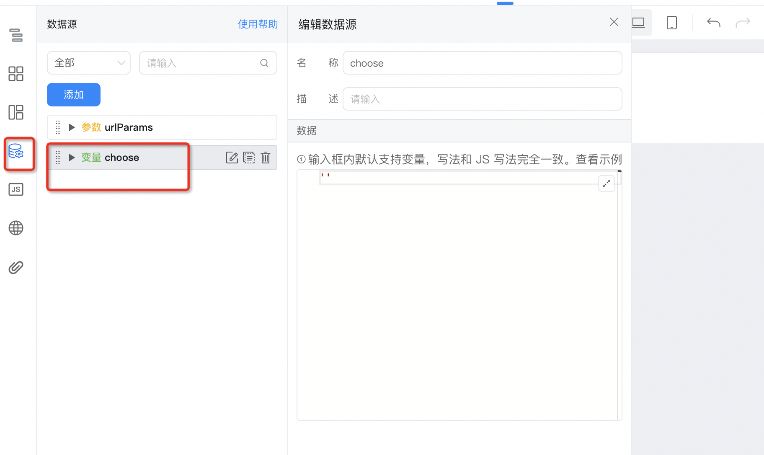Screen dimensions: 764x455
Task: Click the info icon beside the hint
Action: [x=301, y=159]
